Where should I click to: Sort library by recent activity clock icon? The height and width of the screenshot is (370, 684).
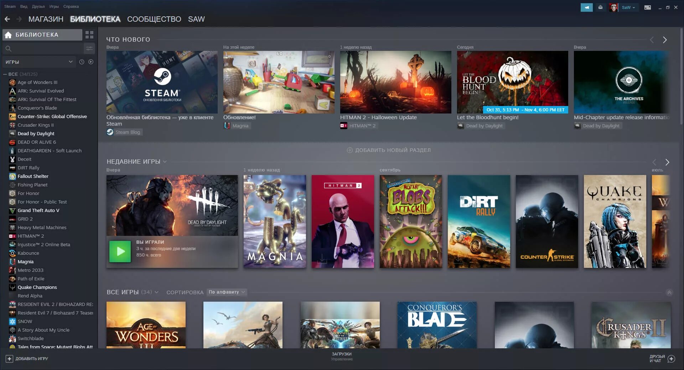[82, 62]
